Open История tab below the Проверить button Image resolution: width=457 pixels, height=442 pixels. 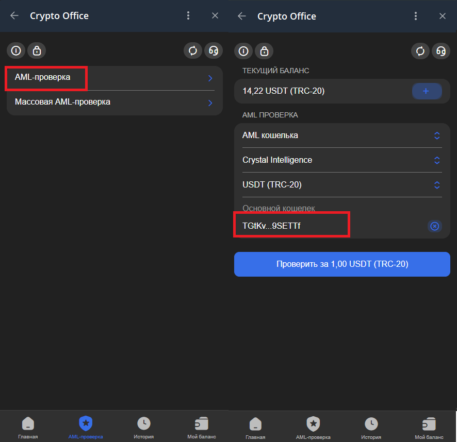[371, 428]
